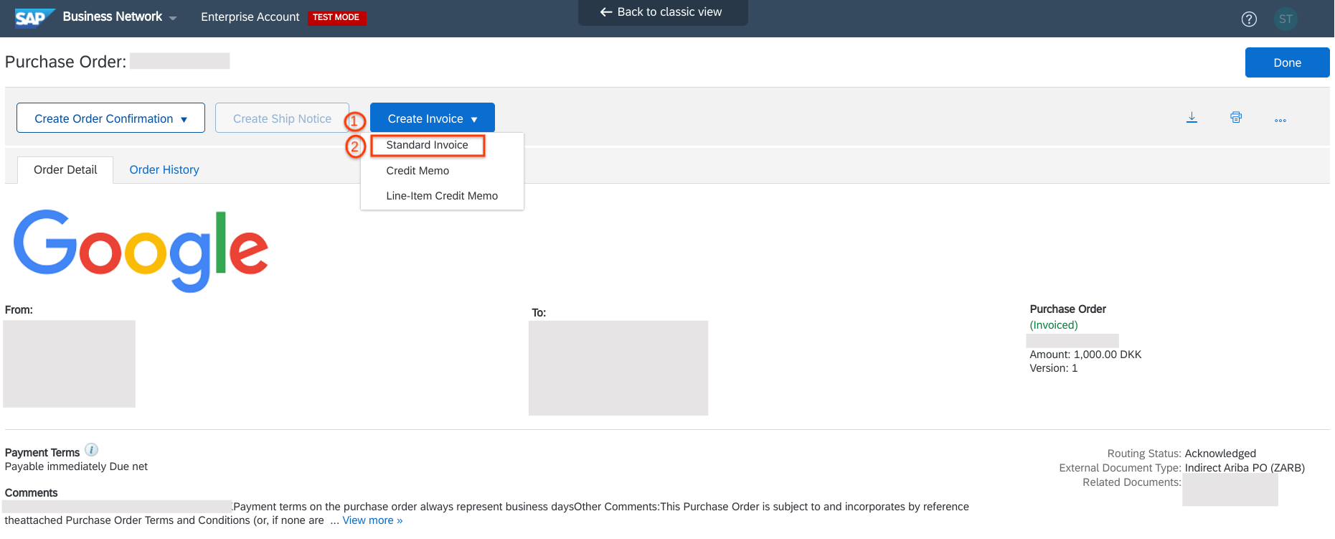Switch to the Order History tab
Screen dimensions: 1335x539
(x=164, y=170)
